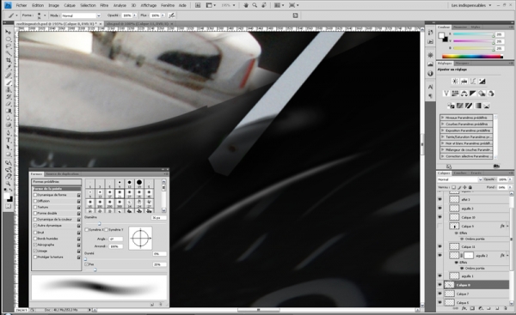Show the hidden Calque 9 layer
Viewport: 516px width, 315px height.
[x=440, y=226]
